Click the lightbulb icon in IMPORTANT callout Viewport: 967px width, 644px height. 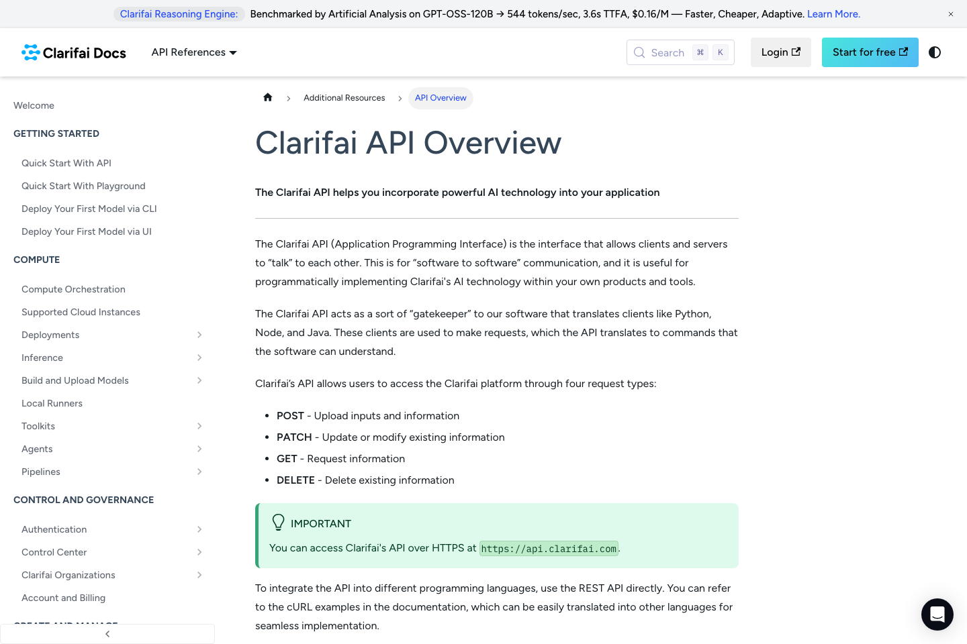pos(278,523)
